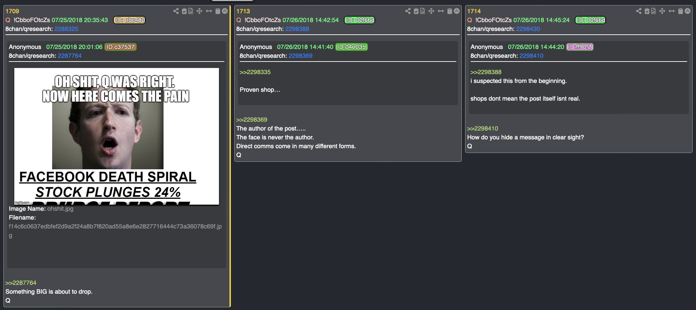The height and width of the screenshot is (310, 696).
Task: Click the circled up-arrow icon on post 1709
Action: pos(225,11)
